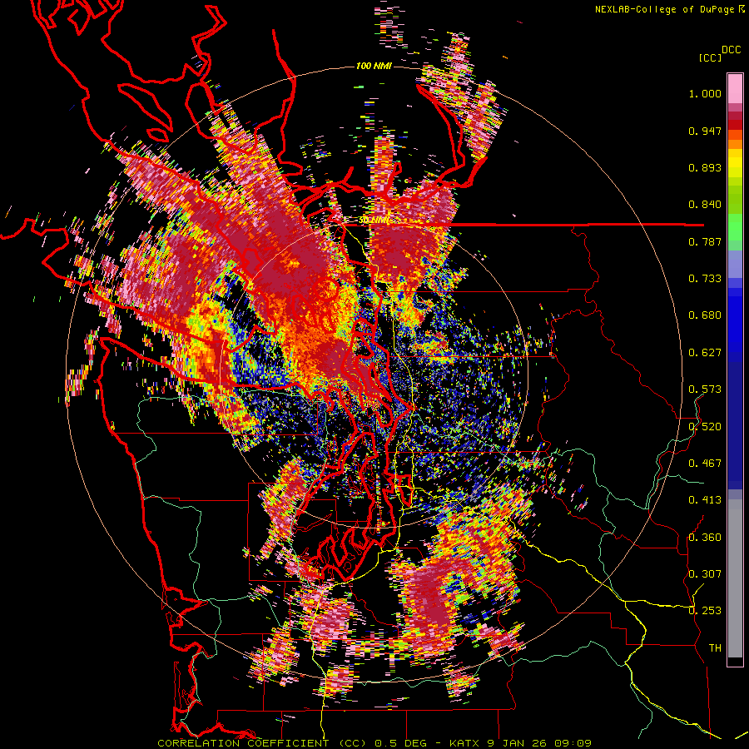Viewport: 749px width, 749px height.
Task: Click the 0.893 scale value
Action: point(705,167)
